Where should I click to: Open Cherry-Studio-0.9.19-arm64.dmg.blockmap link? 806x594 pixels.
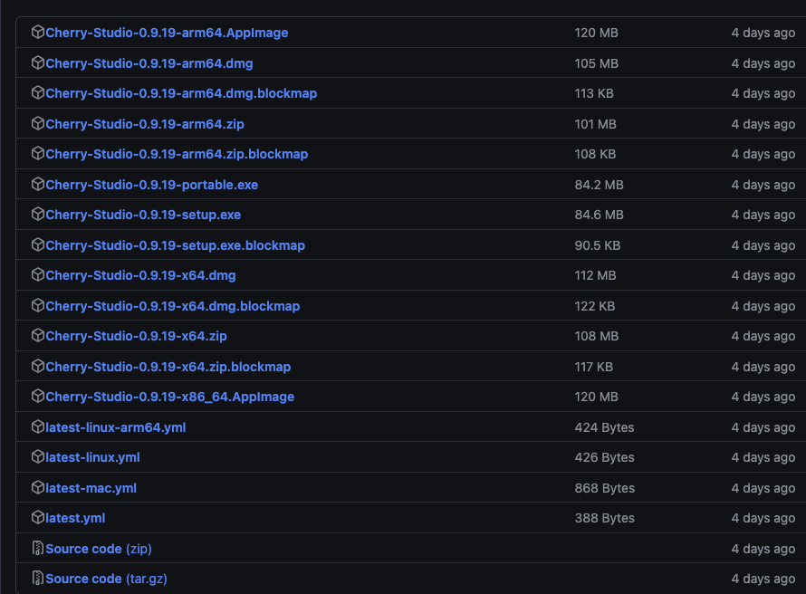[181, 93]
